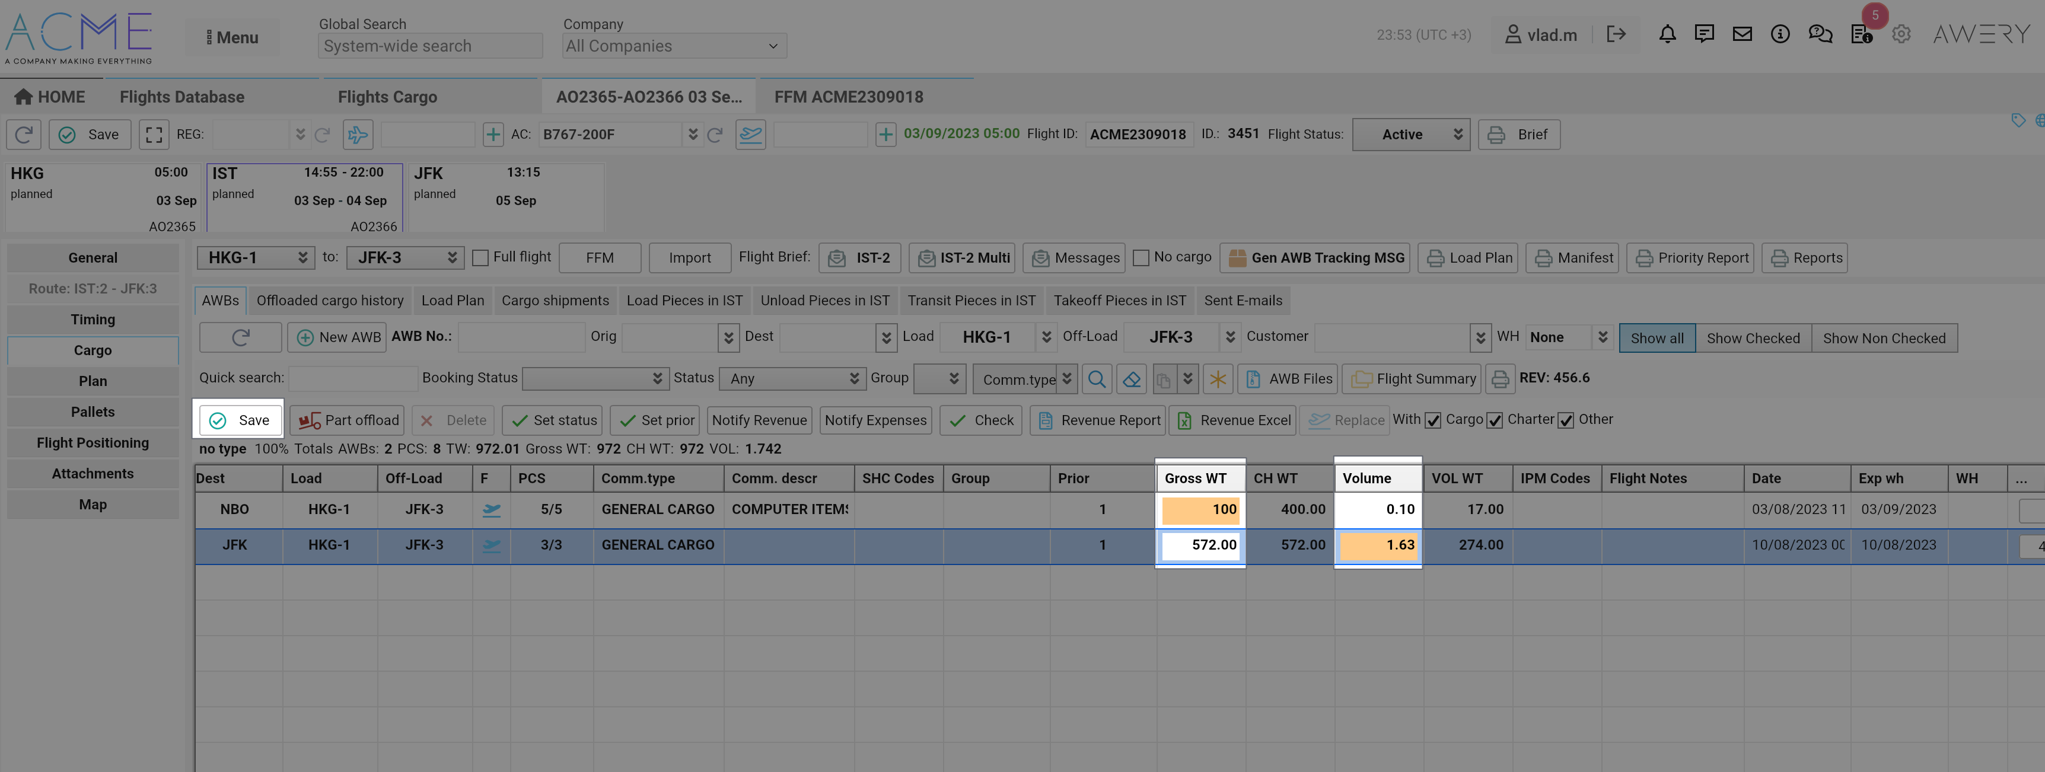Click the magnifier search icon in filters
Image resolution: width=2045 pixels, height=772 pixels.
(1096, 379)
